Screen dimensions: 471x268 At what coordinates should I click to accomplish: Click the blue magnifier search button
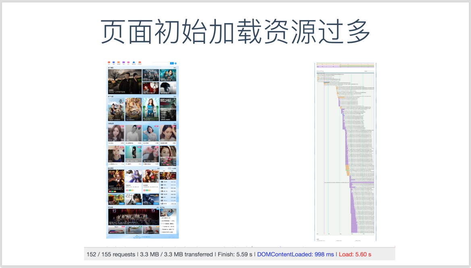172,63
